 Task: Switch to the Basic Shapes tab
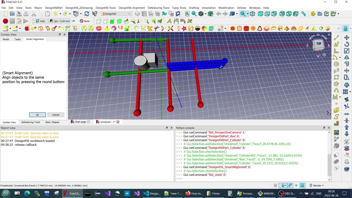(52, 122)
